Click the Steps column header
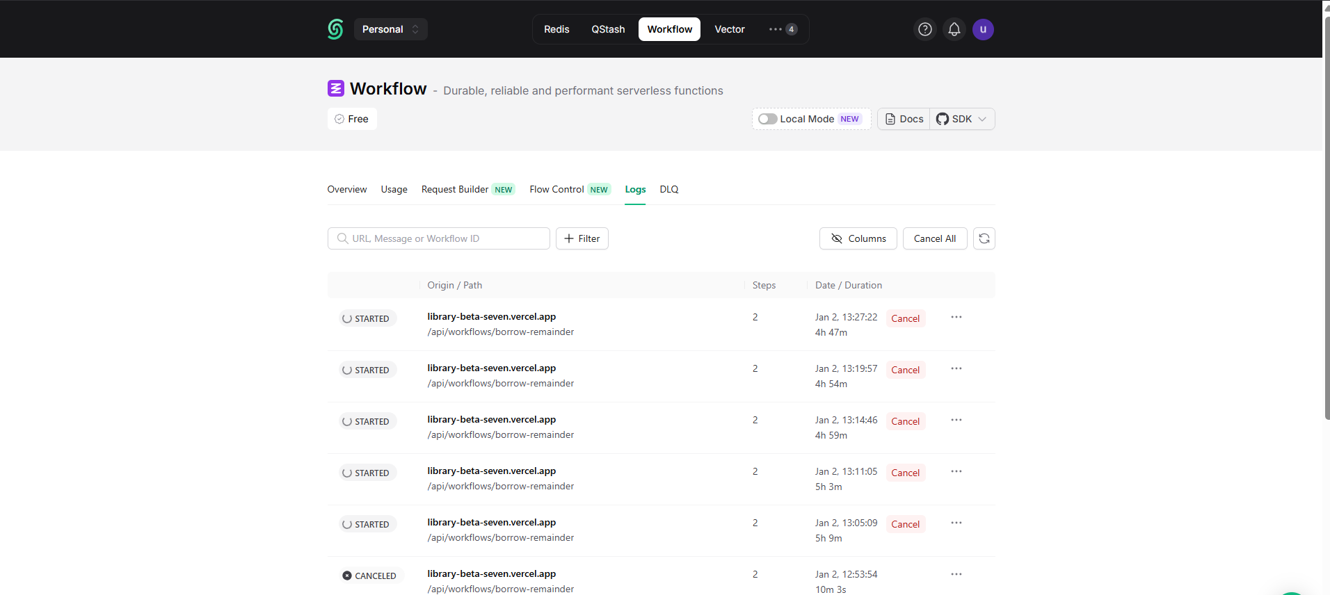This screenshot has height=595, width=1330. (764, 285)
